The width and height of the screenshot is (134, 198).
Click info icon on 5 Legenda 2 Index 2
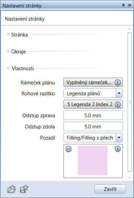click(x=118, y=104)
